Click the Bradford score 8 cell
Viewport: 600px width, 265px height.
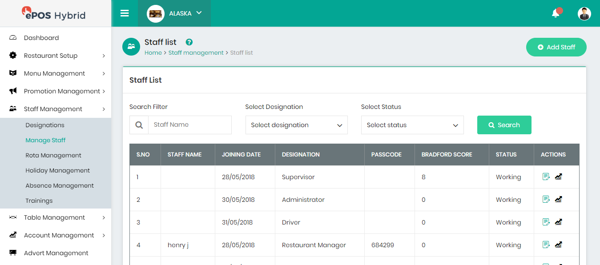[x=452, y=177]
